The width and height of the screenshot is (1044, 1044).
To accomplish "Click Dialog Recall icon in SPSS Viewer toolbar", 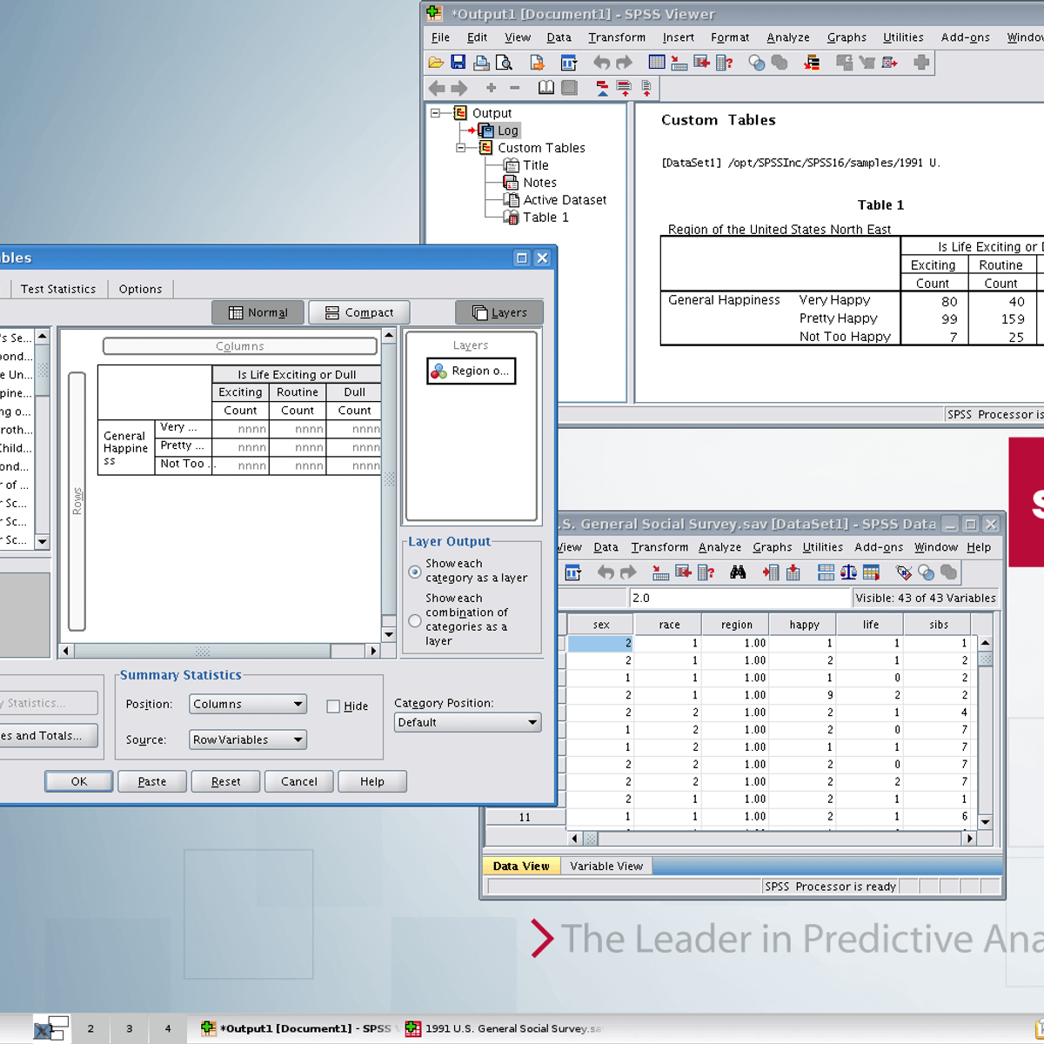I will pyautogui.click(x=569, y=63).
